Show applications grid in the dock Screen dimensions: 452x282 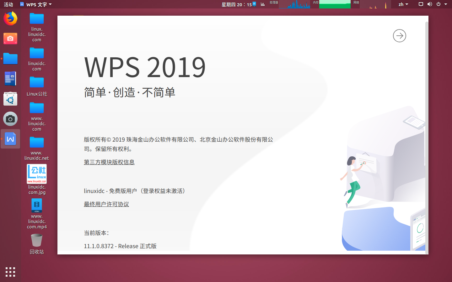click(x=10, y=272)
